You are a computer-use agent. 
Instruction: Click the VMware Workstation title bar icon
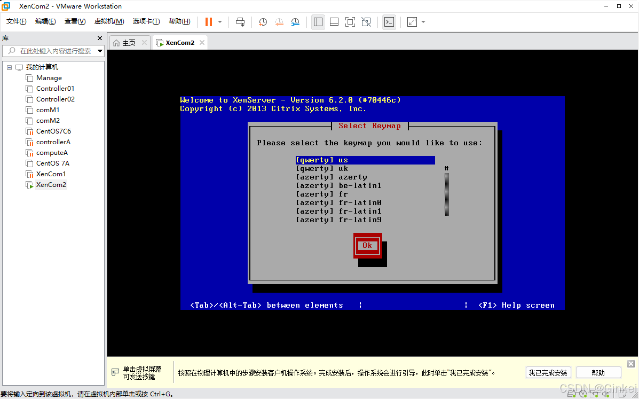click(x=6, y=6)
